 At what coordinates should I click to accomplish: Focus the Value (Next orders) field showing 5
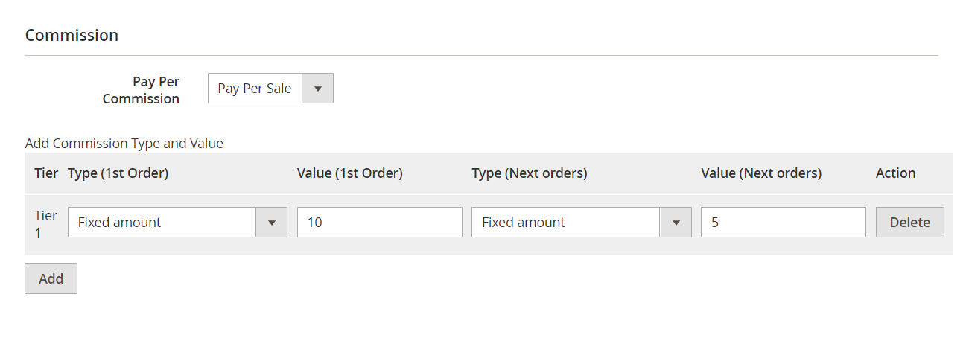coord(783,222)
